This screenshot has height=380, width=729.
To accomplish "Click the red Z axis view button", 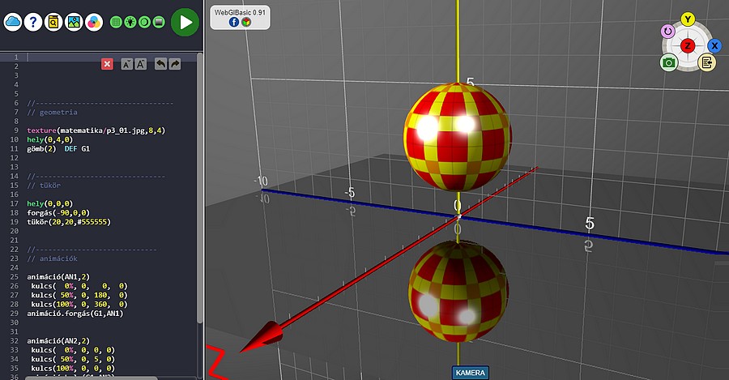I will coord(688,45).
